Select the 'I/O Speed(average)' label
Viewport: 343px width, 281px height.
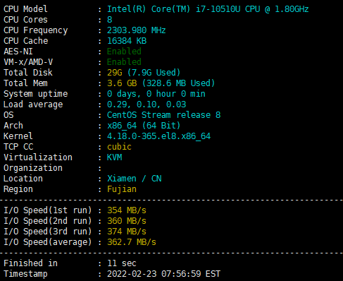[x=48, y=242]
